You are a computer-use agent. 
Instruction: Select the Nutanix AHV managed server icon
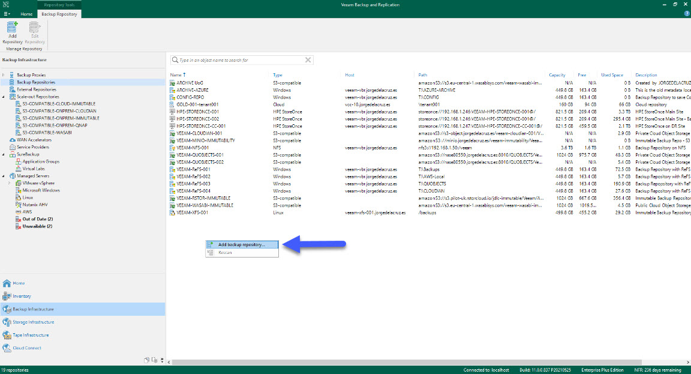[19, 205]
